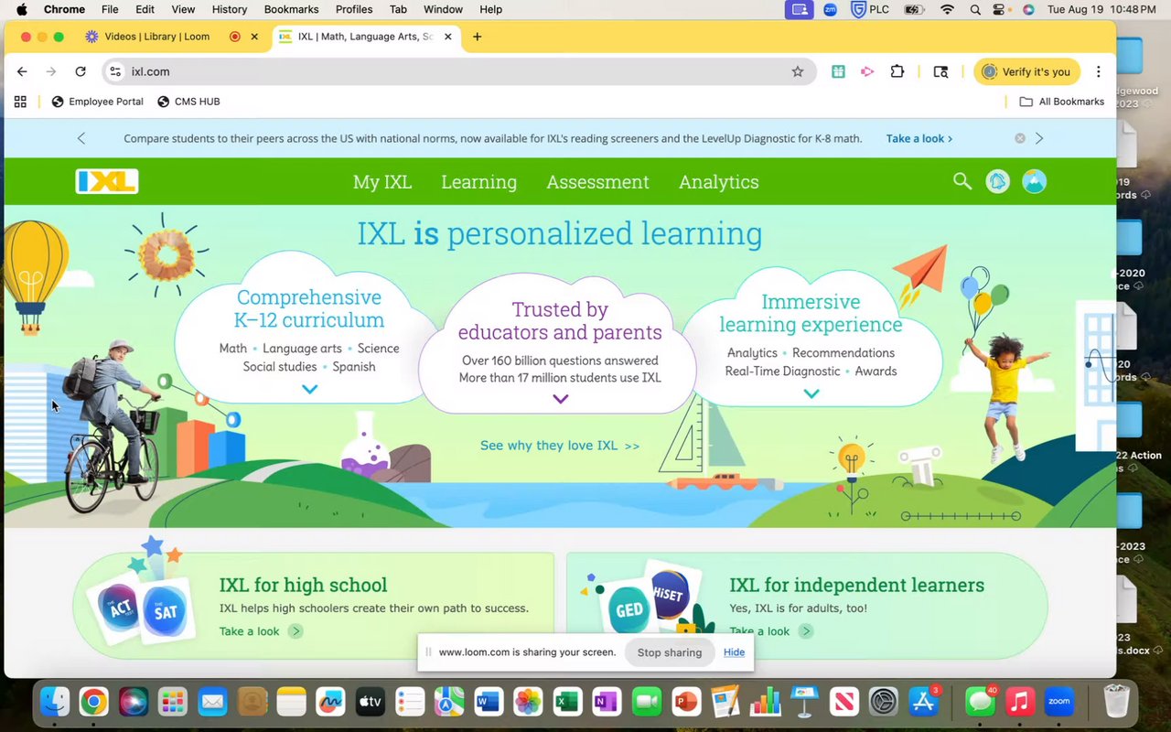
Task: Launch PowerPoint from the dock
Action: (x=685, y=702)
